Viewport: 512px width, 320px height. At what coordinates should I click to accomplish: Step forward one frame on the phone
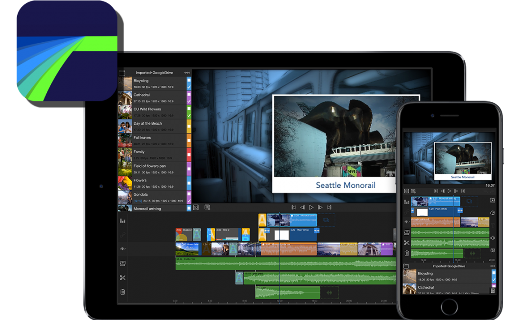[x=456, y=191]
